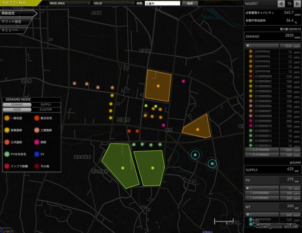Open the 需給設定 menu item

coord(18,13)
